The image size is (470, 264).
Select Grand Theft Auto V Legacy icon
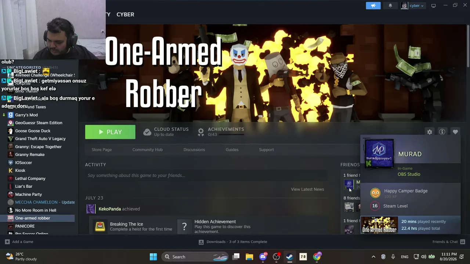click(11, 139)
